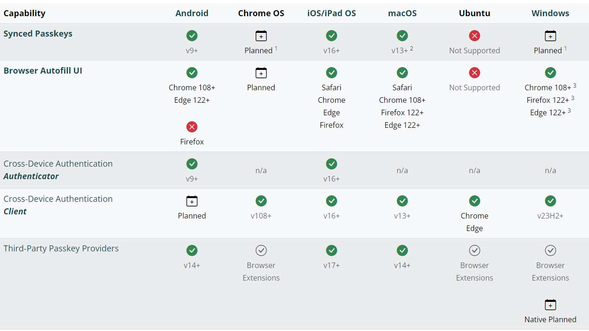Image resolution: width=589 pixels, height=331 pixels.
Task: Click the planned calendar icon for Android Client
Action: point(192,201)
